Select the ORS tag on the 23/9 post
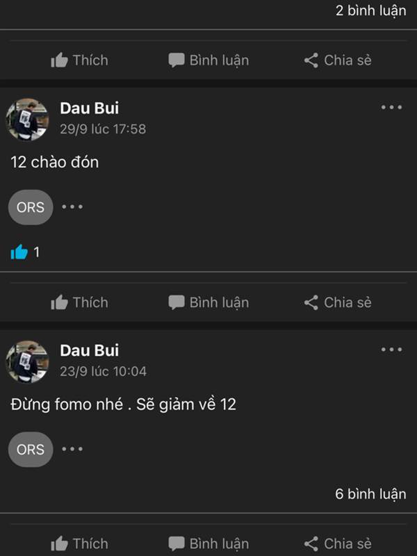The image size is (417, 556). coord(31,450)
